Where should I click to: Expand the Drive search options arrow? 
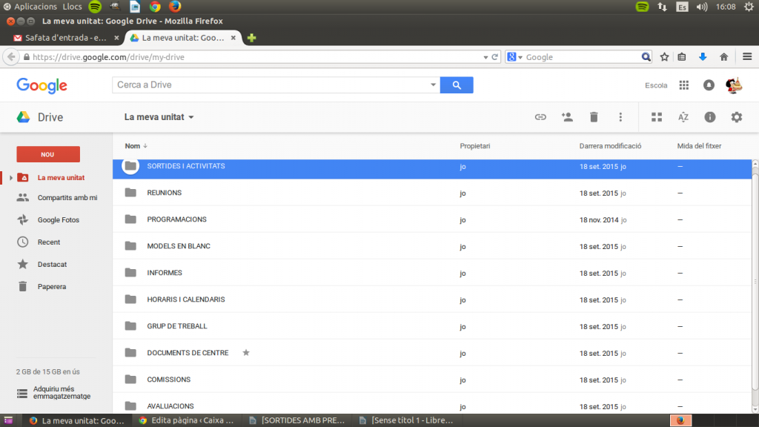tap(434, 85)
